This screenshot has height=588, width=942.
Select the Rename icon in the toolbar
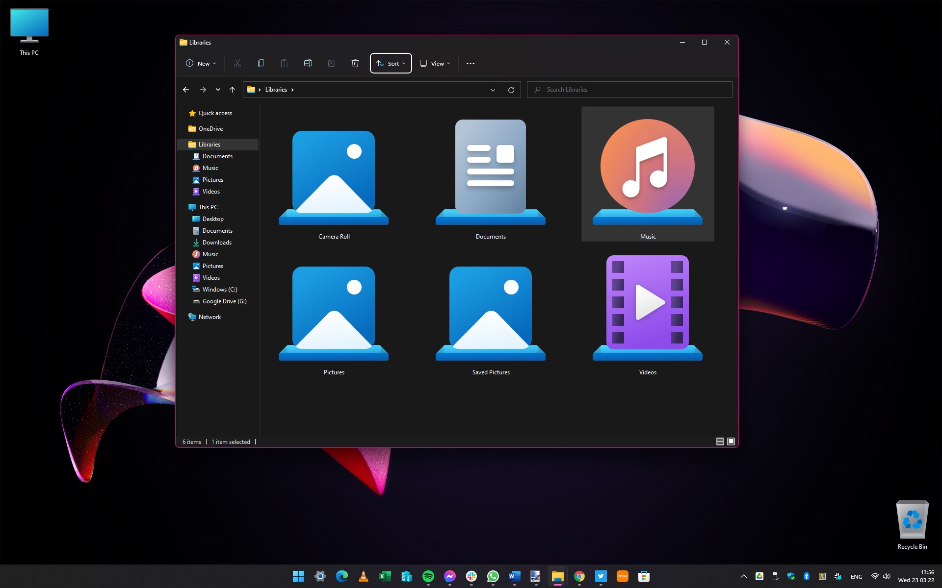pyautogui.click(x=308, y=63)
